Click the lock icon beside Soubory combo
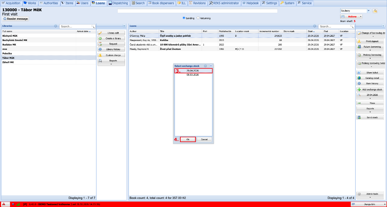Screen dimensions: 387x207 tap(375, 11)
